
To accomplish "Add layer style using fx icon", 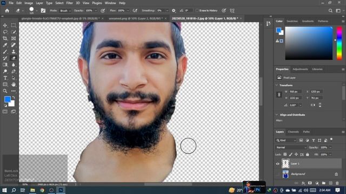I will click(303, 183).
